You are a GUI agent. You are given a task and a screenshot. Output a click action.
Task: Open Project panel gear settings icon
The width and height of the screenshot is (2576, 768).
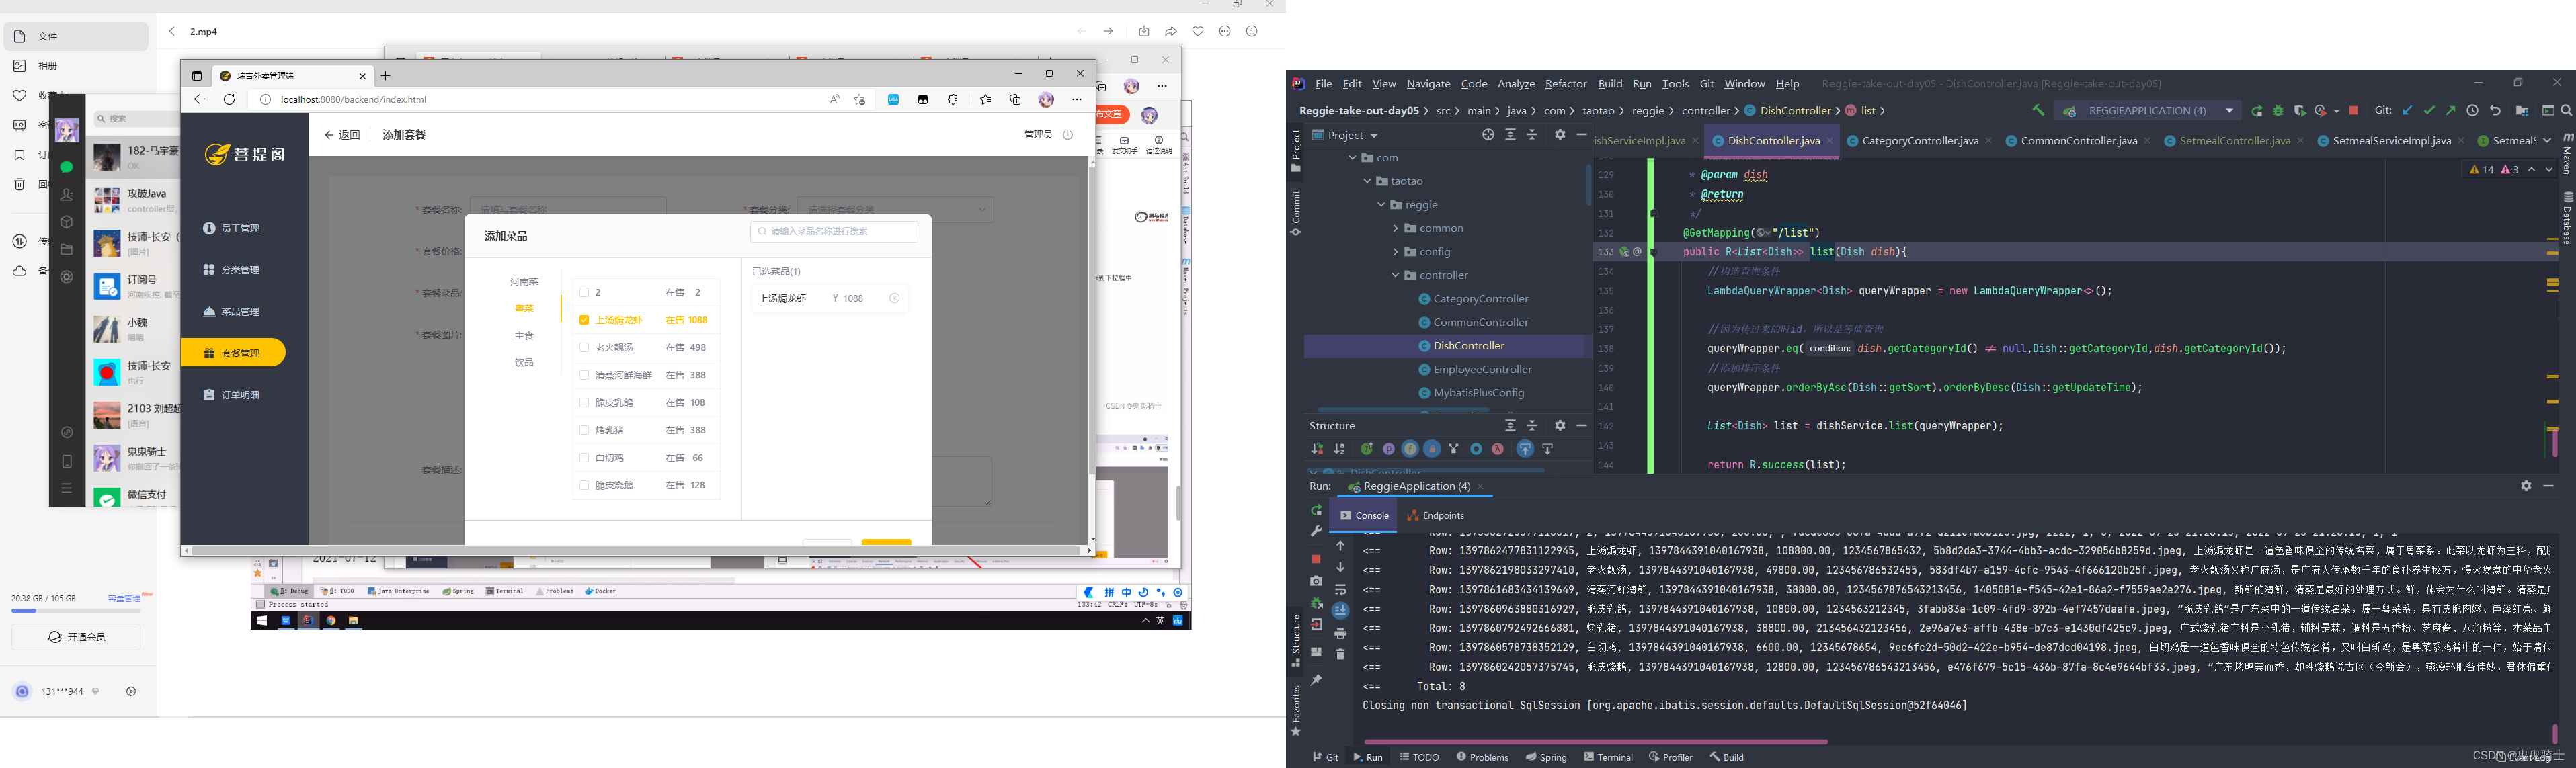pos(1560,135)
